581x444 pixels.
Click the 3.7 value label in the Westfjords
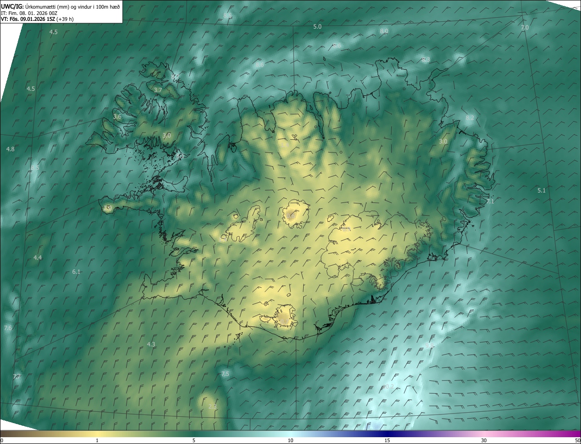158,90
